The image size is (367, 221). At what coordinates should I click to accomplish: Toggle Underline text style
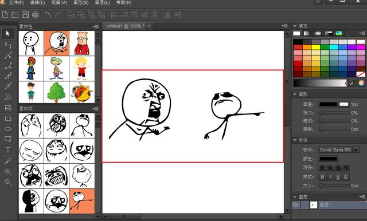338,177
